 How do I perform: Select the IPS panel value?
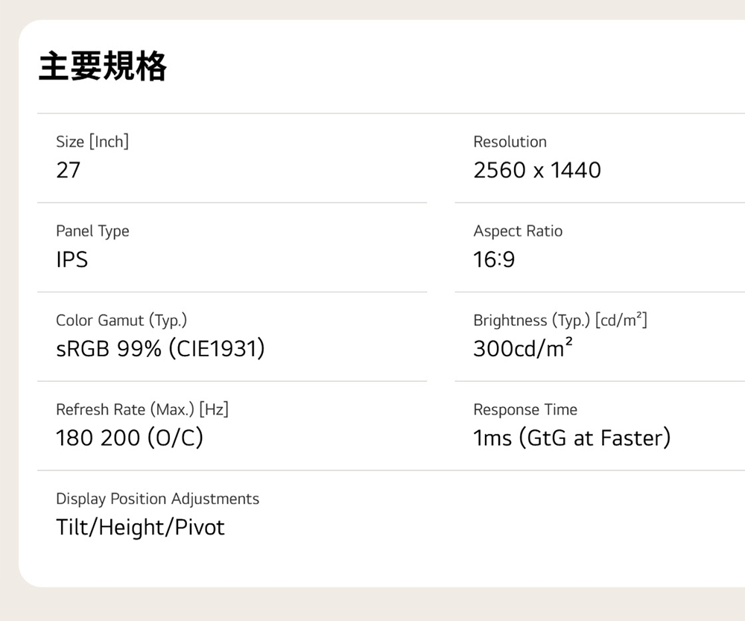tap(72, 259)
